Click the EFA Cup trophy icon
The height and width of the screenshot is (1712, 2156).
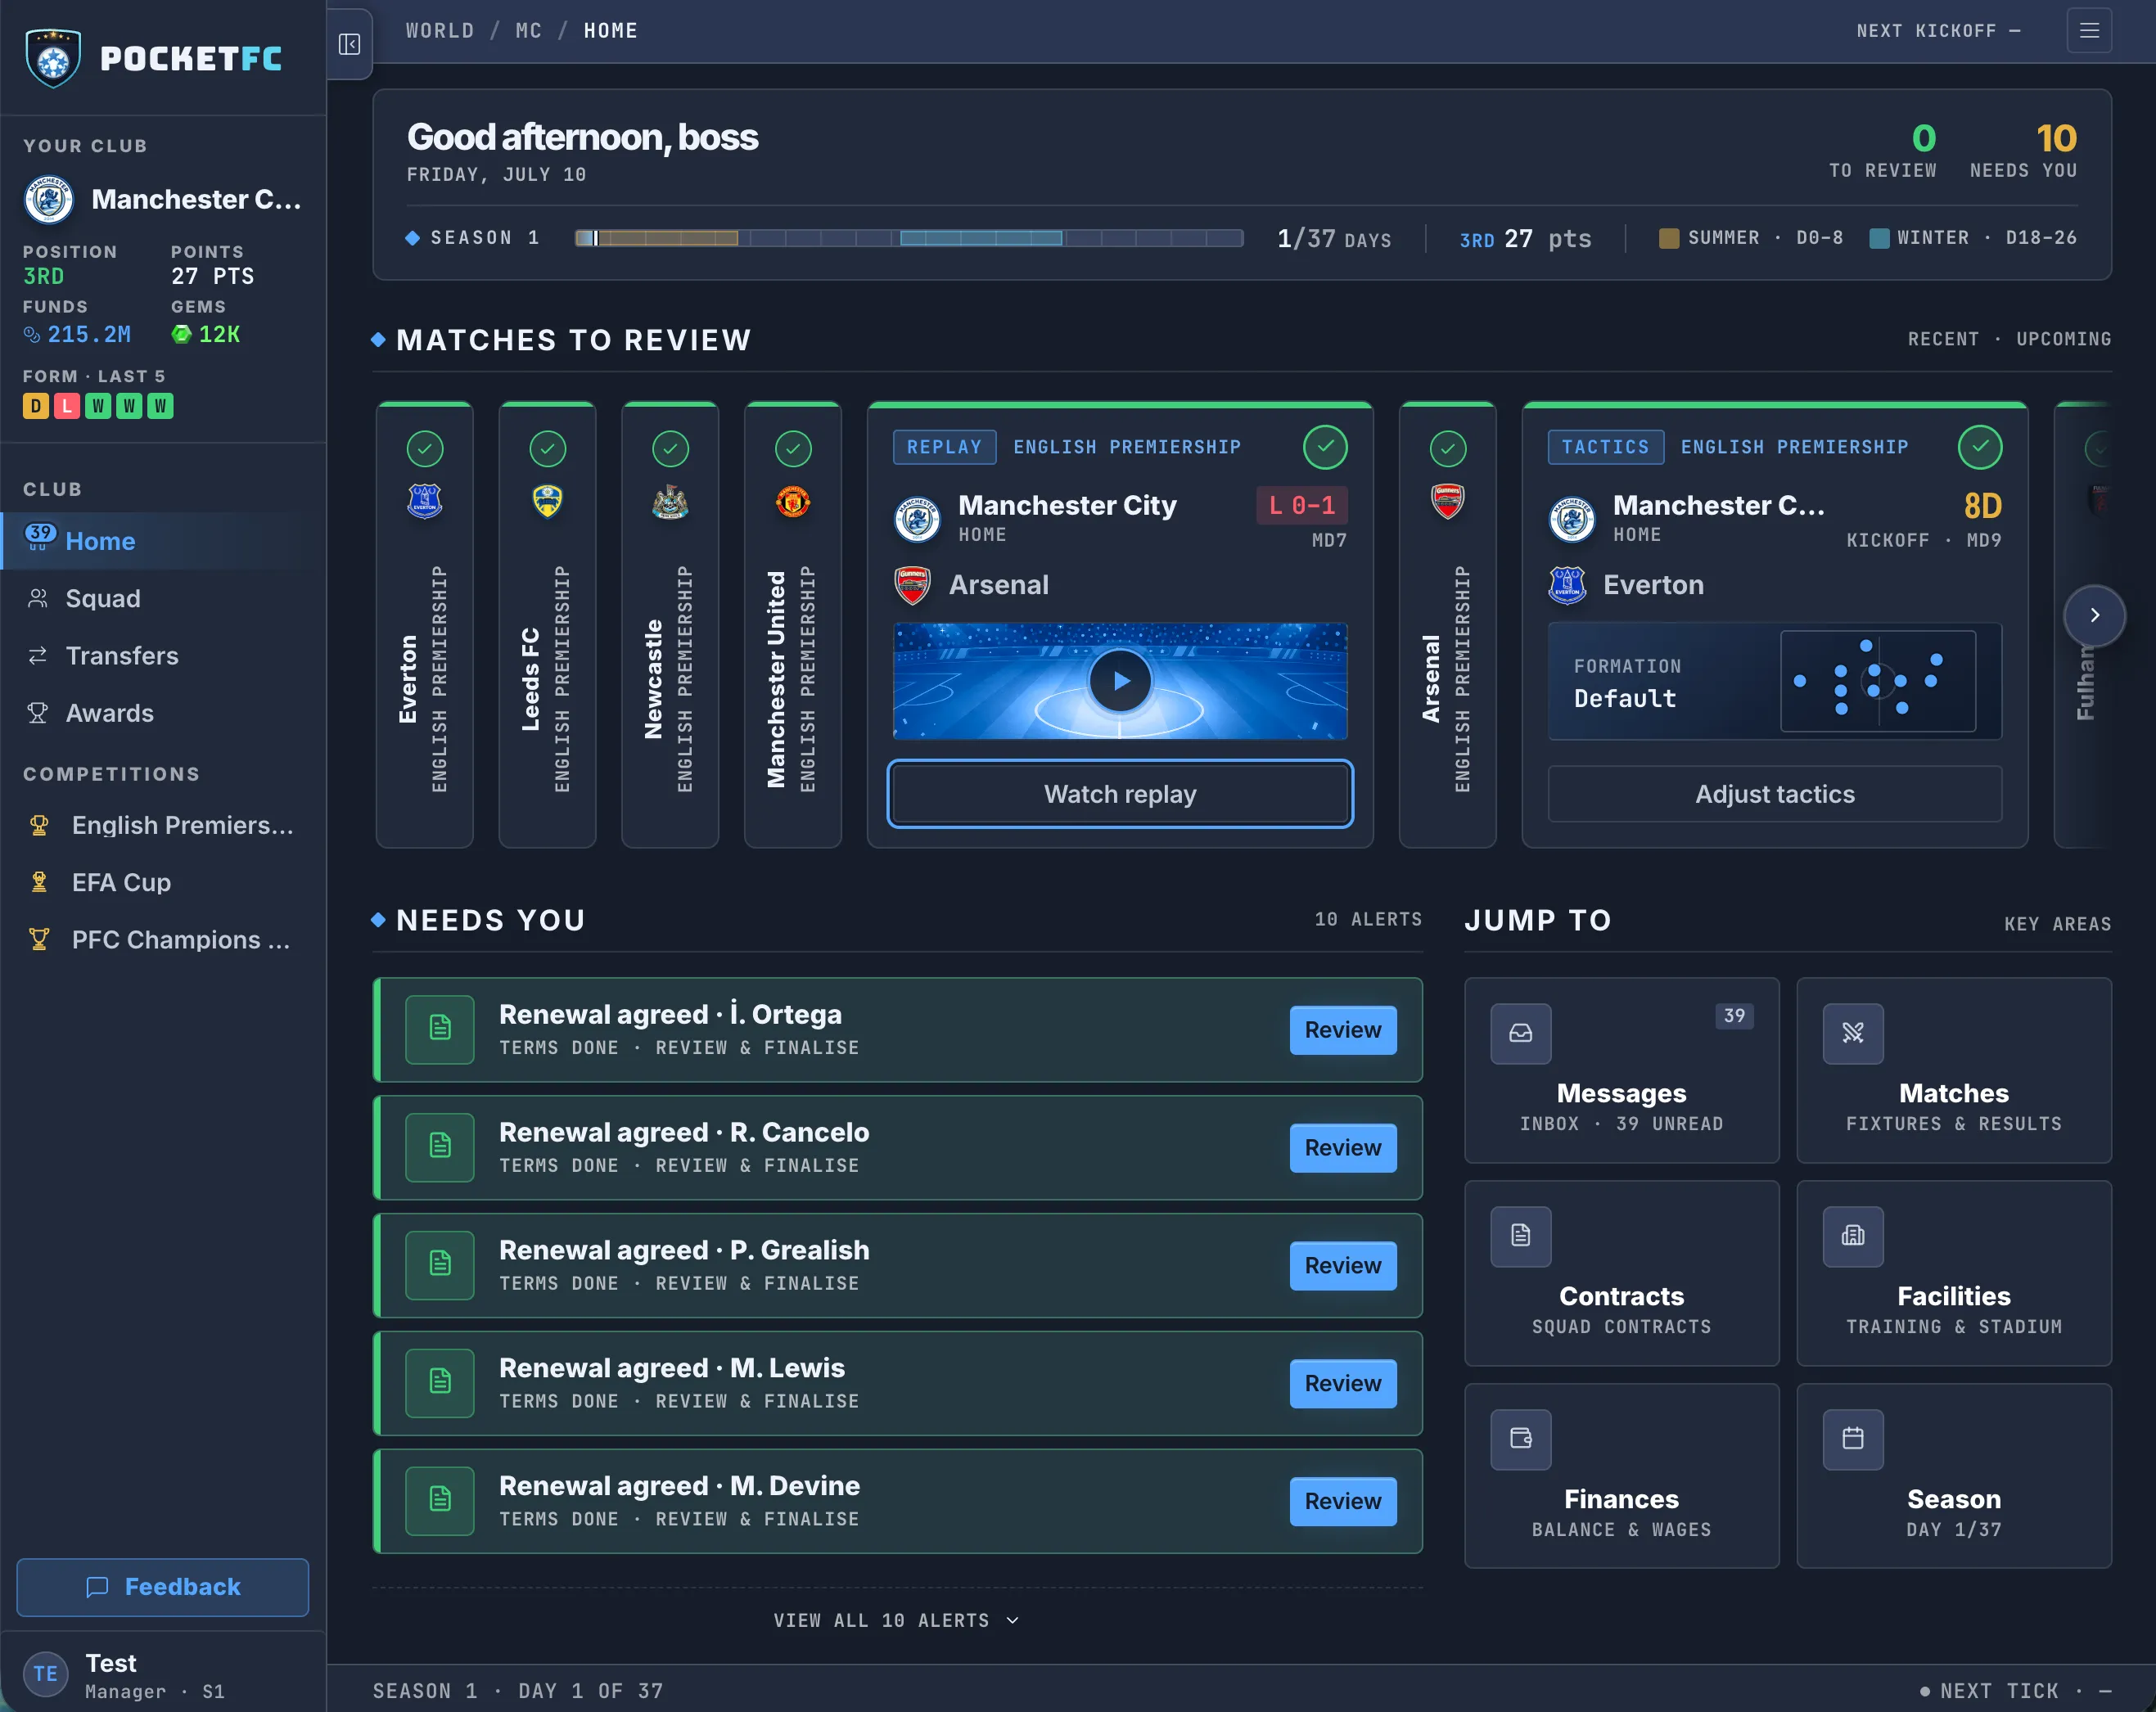[39, 882]
